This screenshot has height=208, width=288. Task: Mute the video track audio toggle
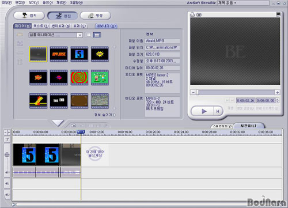(7, 172)
